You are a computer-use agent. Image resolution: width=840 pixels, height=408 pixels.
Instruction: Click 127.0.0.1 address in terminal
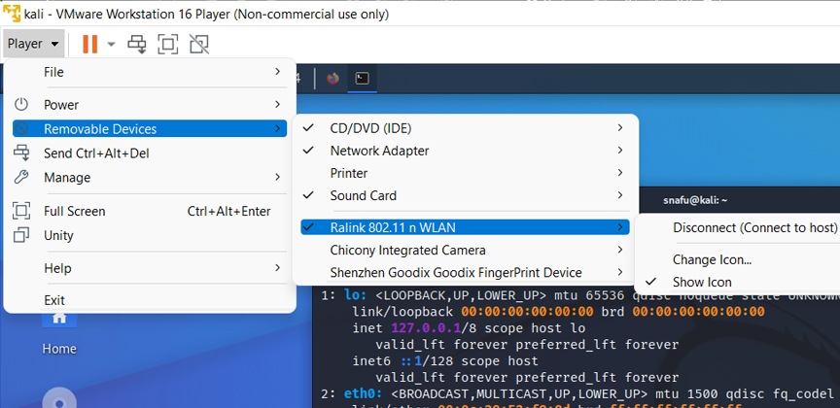tap(427, 327)
